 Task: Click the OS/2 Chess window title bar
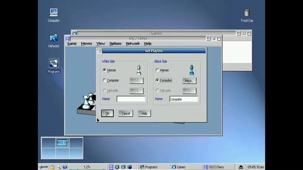[138, 38]
